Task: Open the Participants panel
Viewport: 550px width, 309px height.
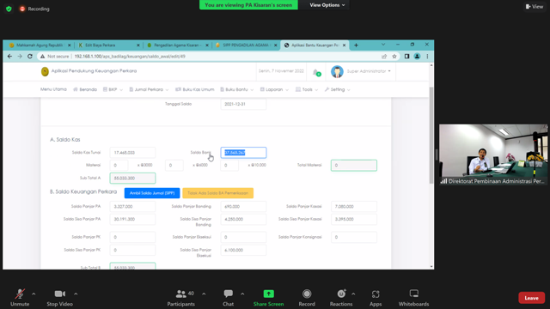Action: [x=181, y=298]
